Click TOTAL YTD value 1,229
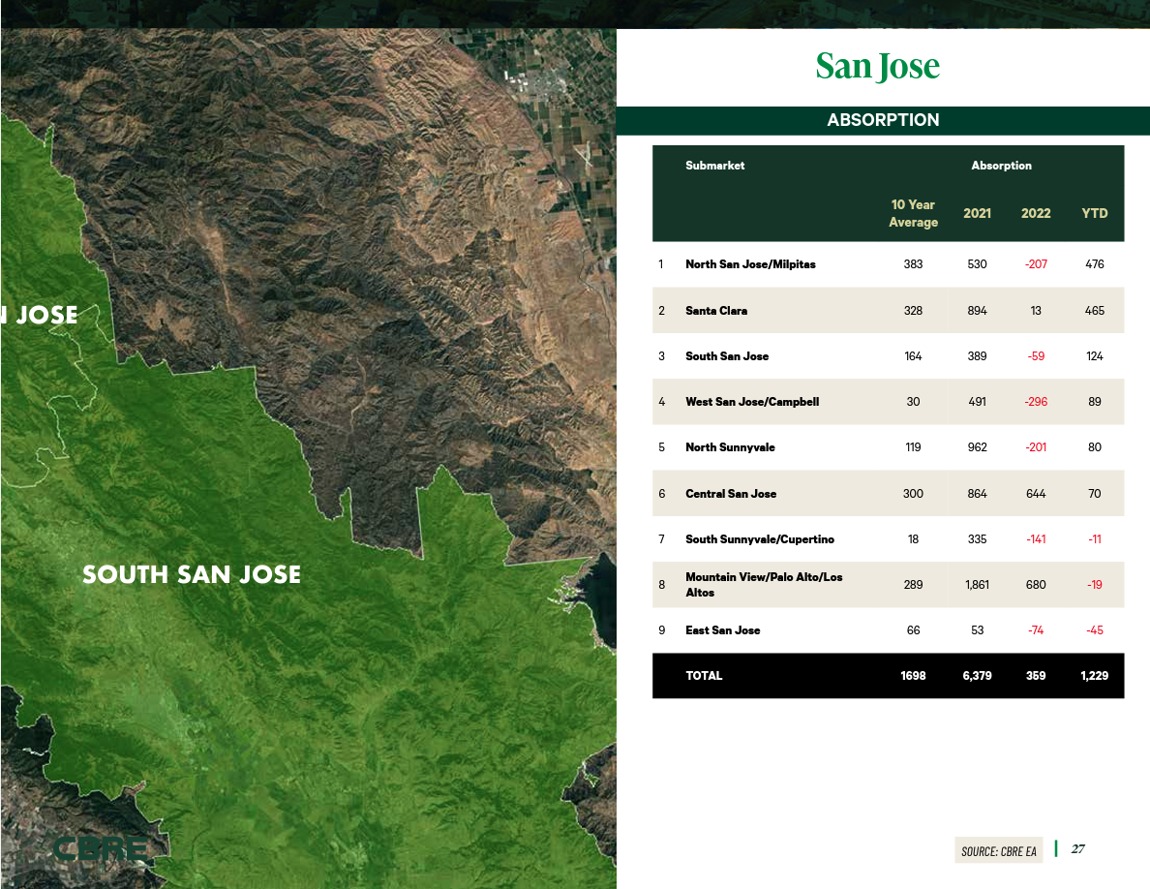Viewport: 1150px width, 889px height. (1094, 676)
